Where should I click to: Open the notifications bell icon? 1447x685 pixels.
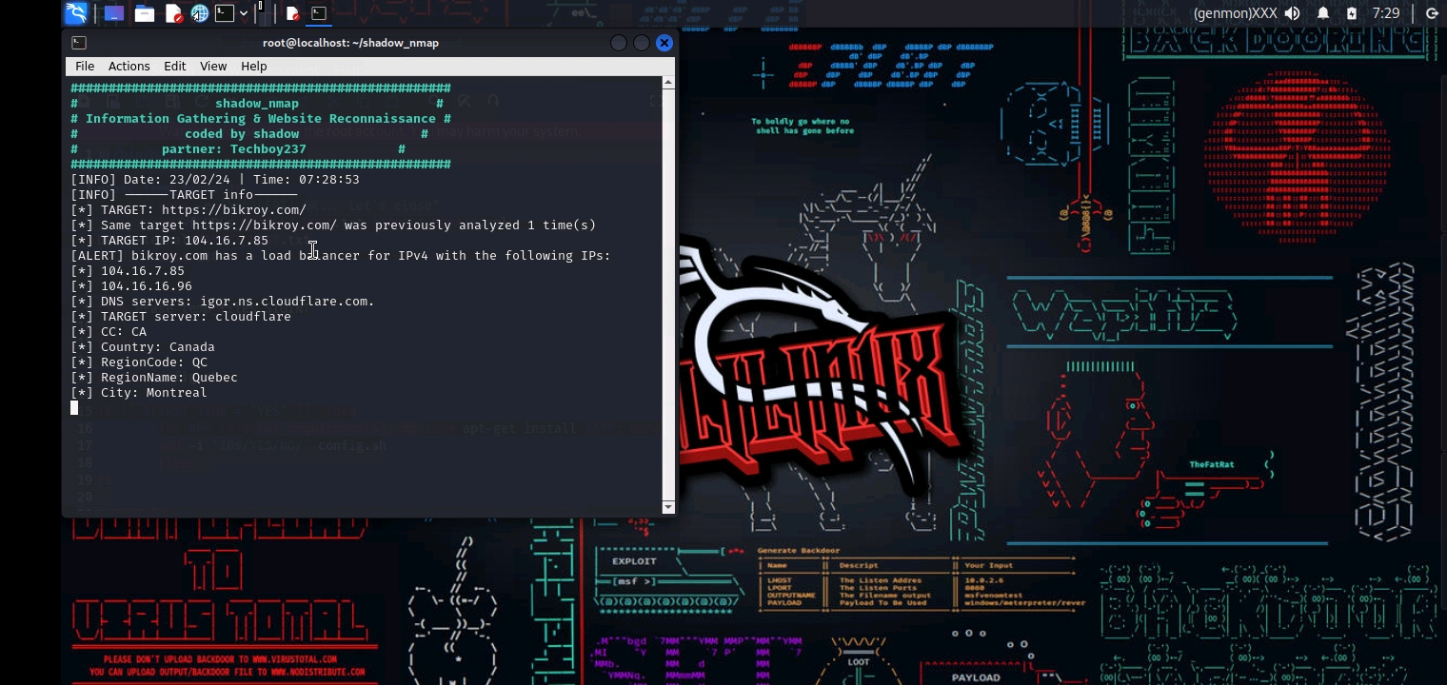(1323, 13)
